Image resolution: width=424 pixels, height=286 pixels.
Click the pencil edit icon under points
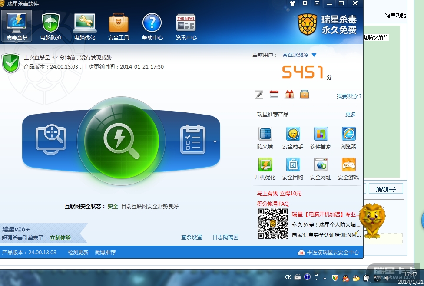(x=259, y=94)
